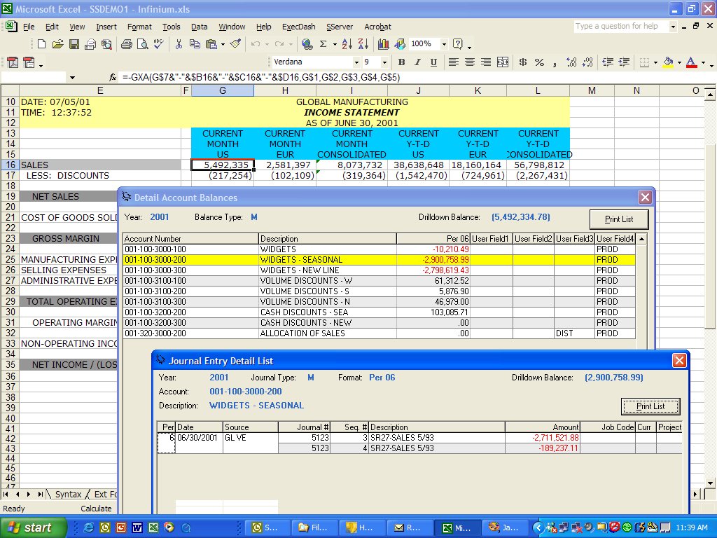Run the spell check ABC icon

pos(159,44)
